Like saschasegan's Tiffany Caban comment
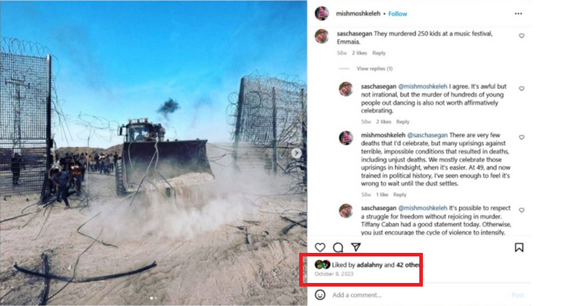The width and height of the screenshot is (584, 306). coord(521,210)
